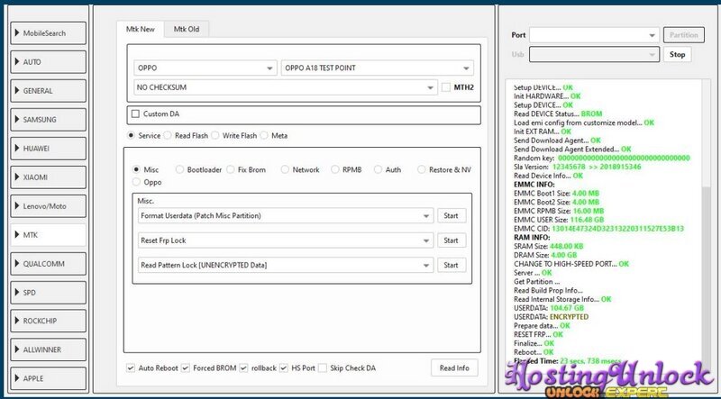This screenshot has height=399, width=721.
Task: Select the Bootloader radio option
Action: click(x=180, y=169)
